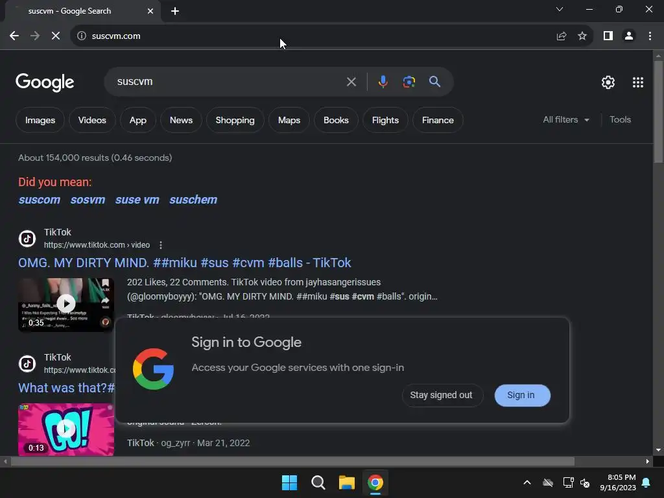Click horizontal scrollbar right arrow
This screenshot has height=498, width=664.
coord(648,461)
